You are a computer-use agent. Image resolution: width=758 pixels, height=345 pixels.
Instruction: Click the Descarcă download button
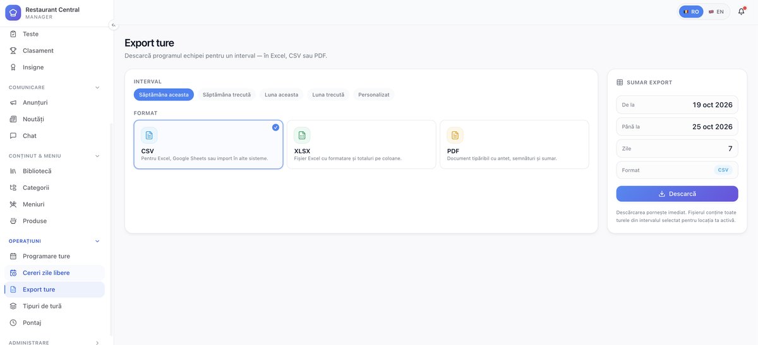(677, 194)
